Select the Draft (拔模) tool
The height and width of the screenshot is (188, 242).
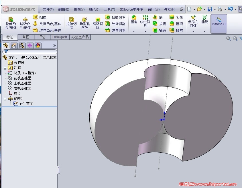[159, 24]
